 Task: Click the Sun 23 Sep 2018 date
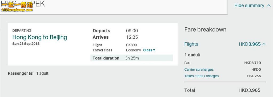click(26, 44)
